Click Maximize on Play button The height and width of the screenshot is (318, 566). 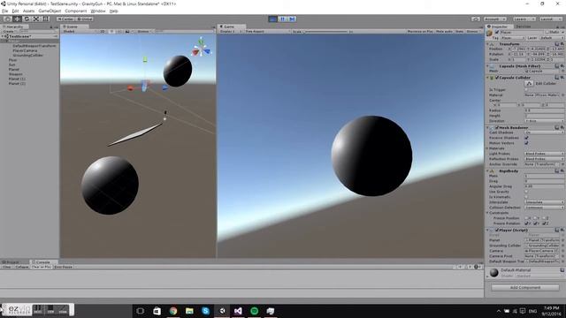420,32
